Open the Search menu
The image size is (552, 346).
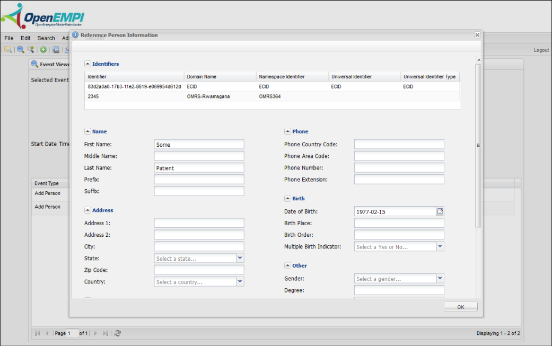(x=46, y=38)
